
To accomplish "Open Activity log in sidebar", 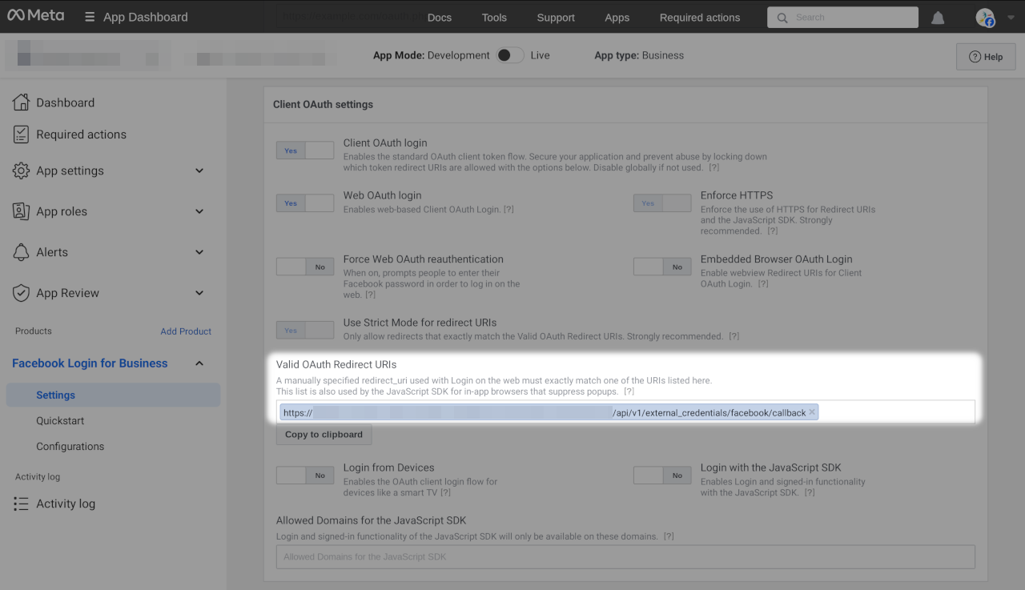I will tap(66, 504).
